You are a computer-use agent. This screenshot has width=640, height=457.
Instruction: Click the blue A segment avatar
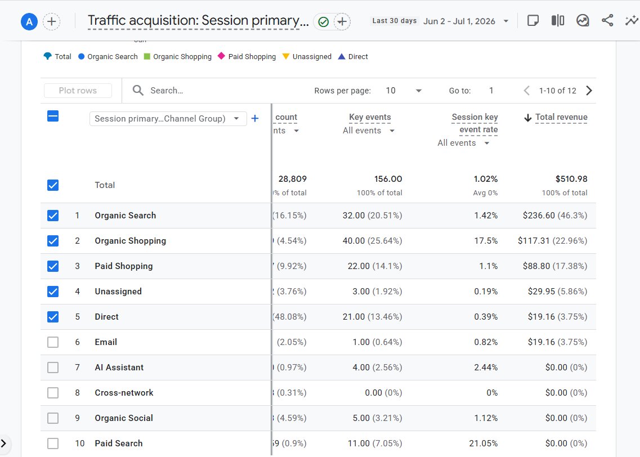point(29,21)
